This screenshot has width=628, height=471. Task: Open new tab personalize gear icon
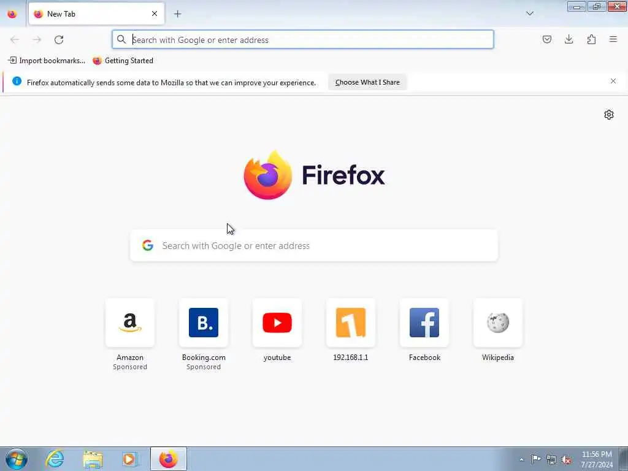coord(609,115)
